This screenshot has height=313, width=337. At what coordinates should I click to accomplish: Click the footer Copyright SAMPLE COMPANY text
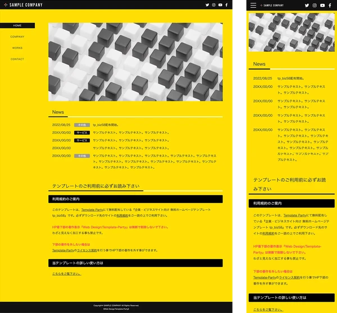pos(116,306)
